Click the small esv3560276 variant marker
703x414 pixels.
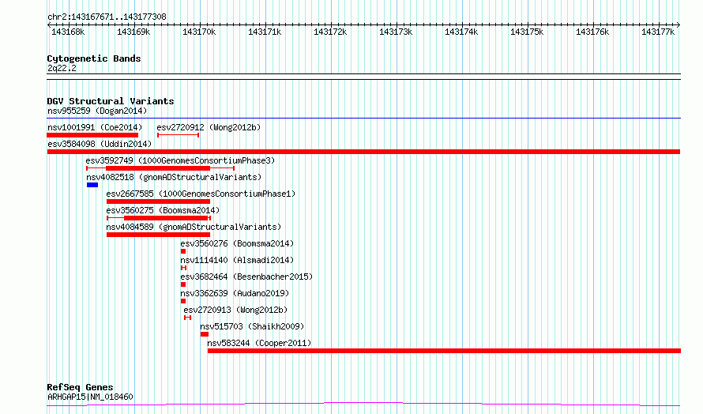[183, 251]
